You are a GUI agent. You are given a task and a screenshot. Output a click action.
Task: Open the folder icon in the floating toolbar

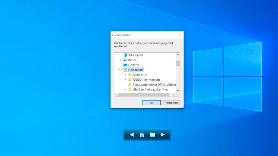click(152, 135)
